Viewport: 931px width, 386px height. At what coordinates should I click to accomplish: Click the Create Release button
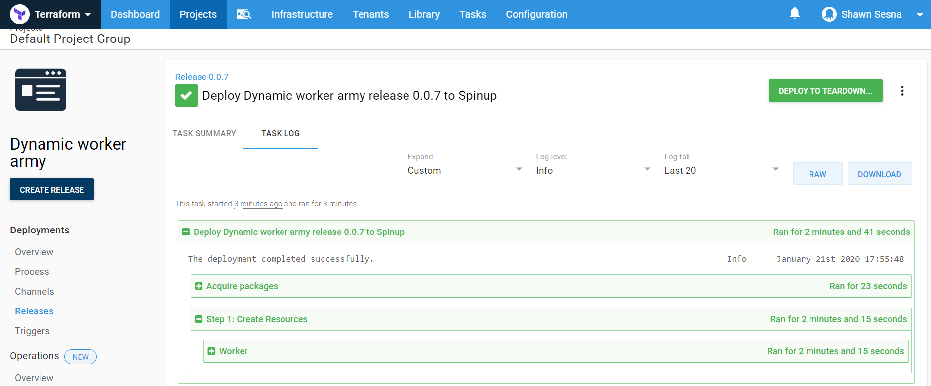52,190
